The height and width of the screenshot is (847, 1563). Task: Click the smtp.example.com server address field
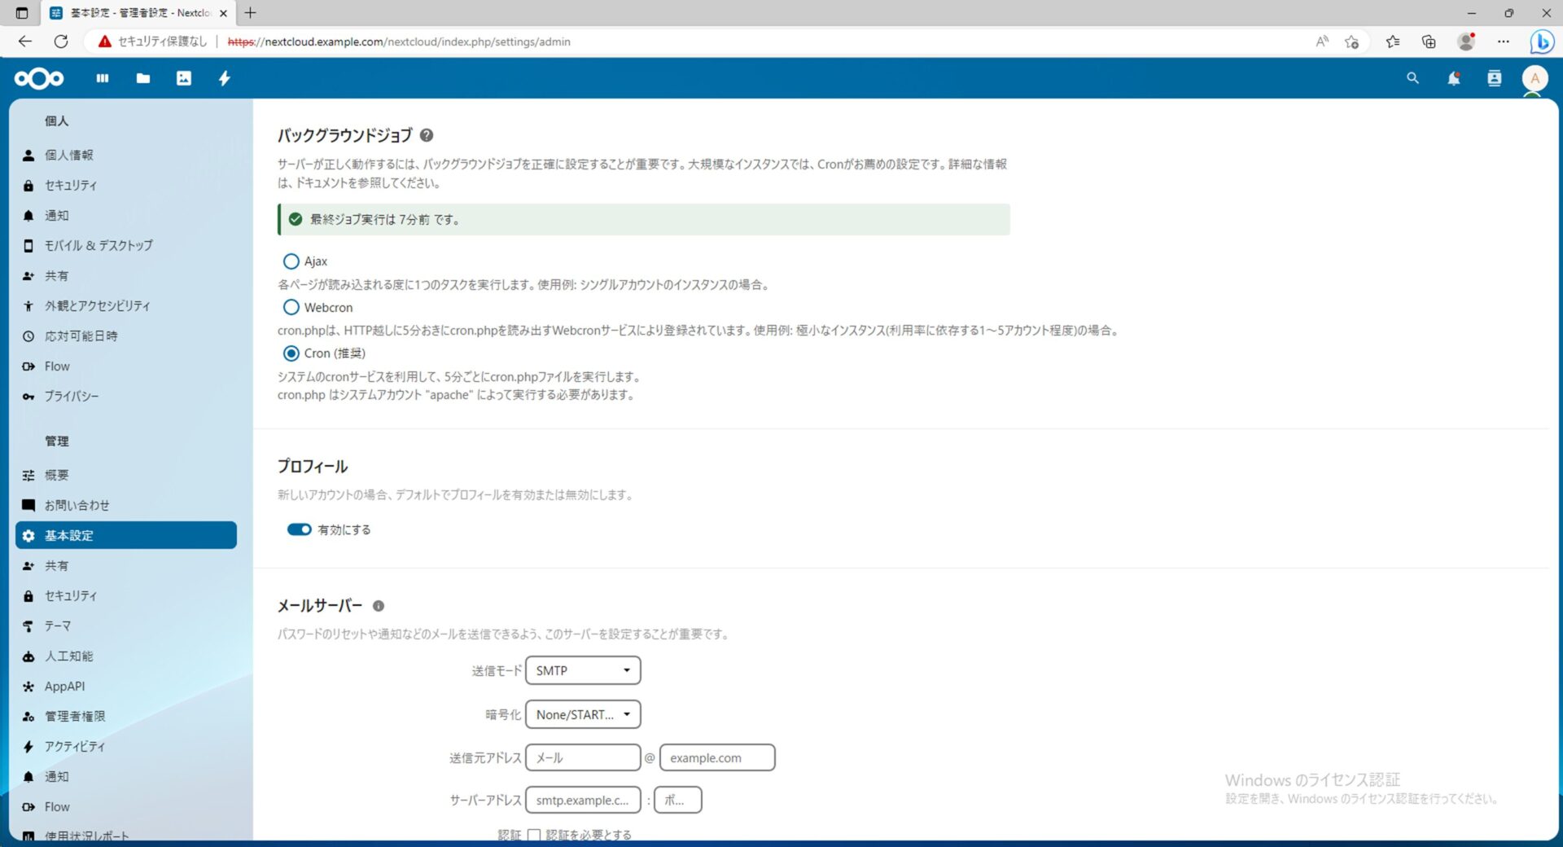click(x=583, y=800)
